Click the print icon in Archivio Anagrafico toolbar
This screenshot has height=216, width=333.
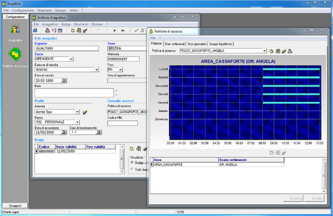(x=47, y=30)
